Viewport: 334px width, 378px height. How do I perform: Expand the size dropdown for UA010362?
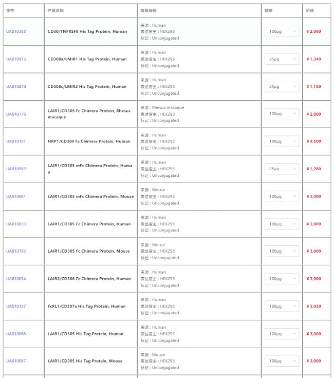coord(282,32)
